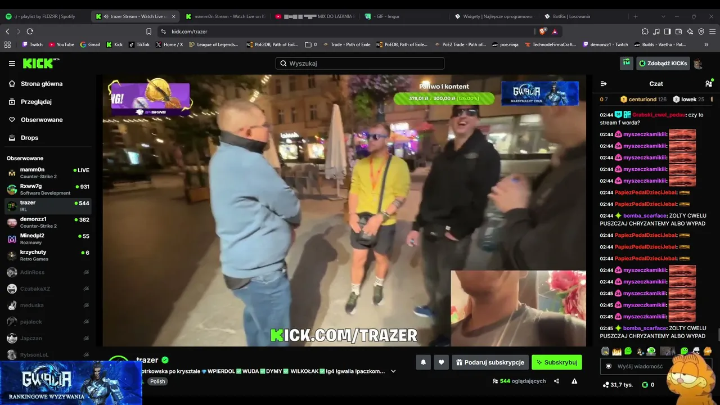720x405 pixels.
Task: Go back in the browser
Action: tap(7, 31)
